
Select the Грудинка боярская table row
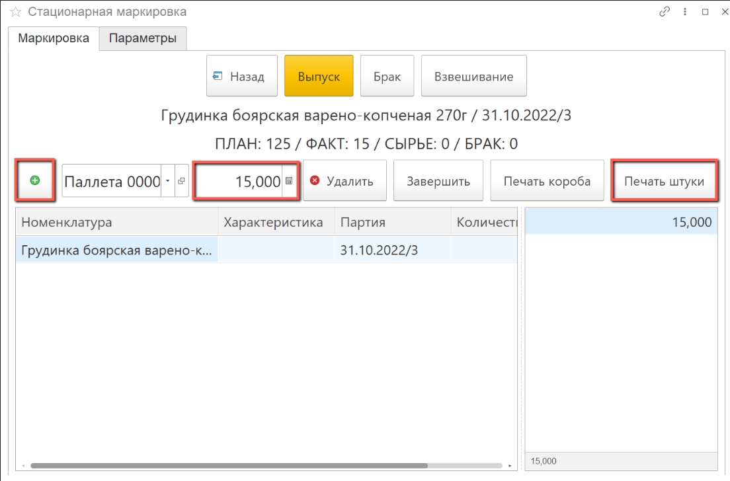pos(118,251)
